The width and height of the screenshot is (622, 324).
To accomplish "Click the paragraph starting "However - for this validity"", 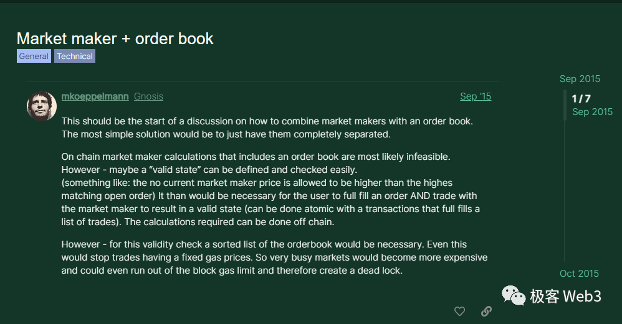I will 274,257.
